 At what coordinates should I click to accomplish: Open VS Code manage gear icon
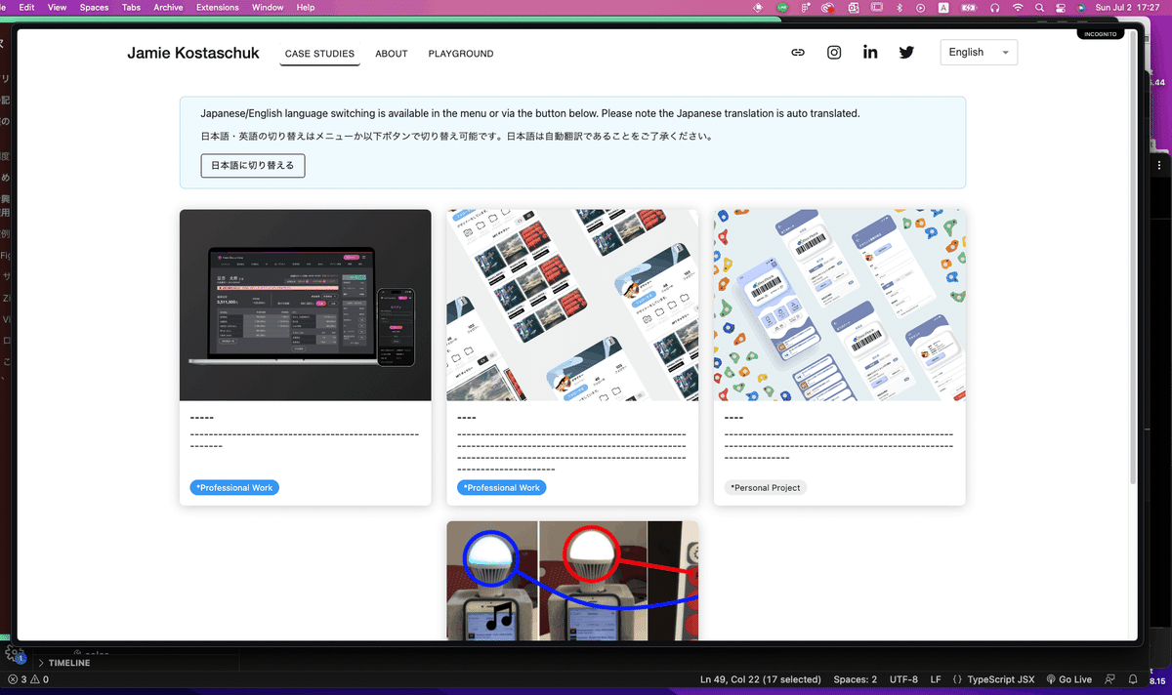(x=13, y=654)
